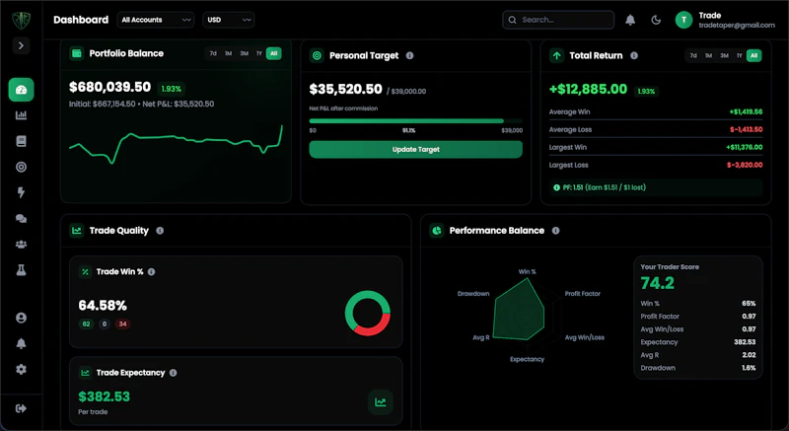This screenshot has height=431, width=789.
Task: Expand the sidebar with the chevron arrow
Action: coord(21,45)
